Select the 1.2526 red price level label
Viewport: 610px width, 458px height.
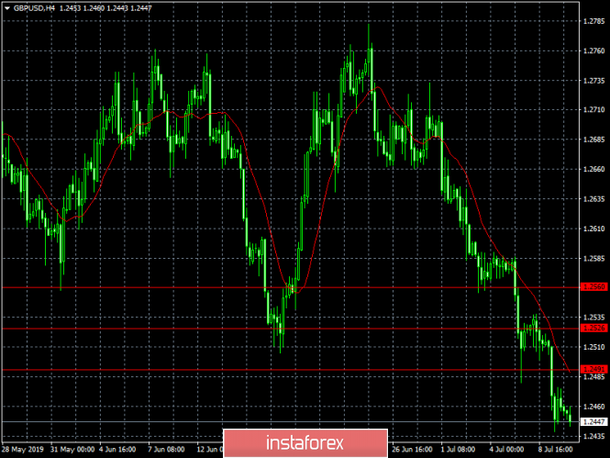click(593, 328)
